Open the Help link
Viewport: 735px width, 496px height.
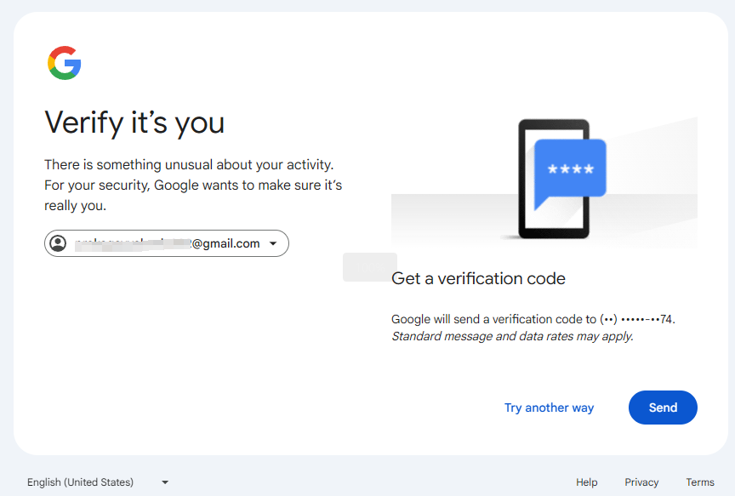click(x=586, y=482)
